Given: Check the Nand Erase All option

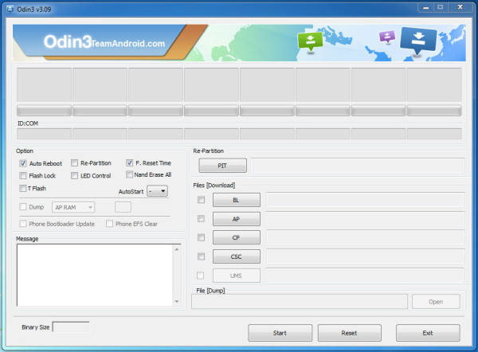Looking at the screenshot, I should [x=130, y=174].
